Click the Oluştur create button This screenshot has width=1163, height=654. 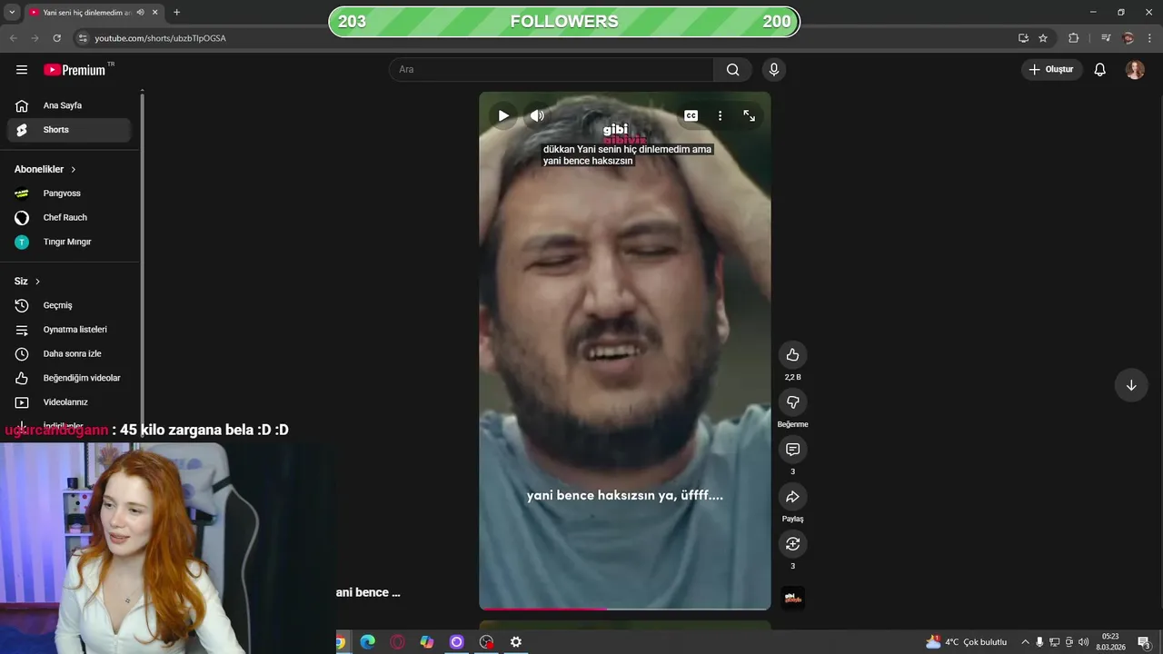pyautogui.click(x=1051, y=70)
